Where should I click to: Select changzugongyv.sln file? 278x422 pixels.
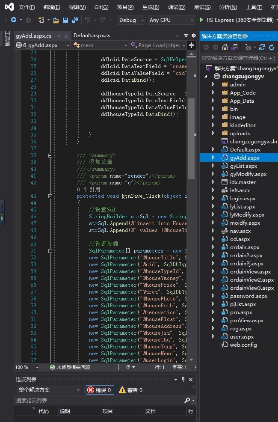tap(253, 141)
